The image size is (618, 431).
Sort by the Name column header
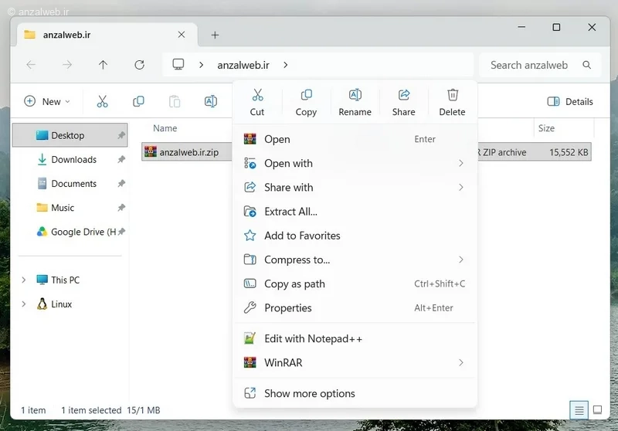tap(165, 128)
